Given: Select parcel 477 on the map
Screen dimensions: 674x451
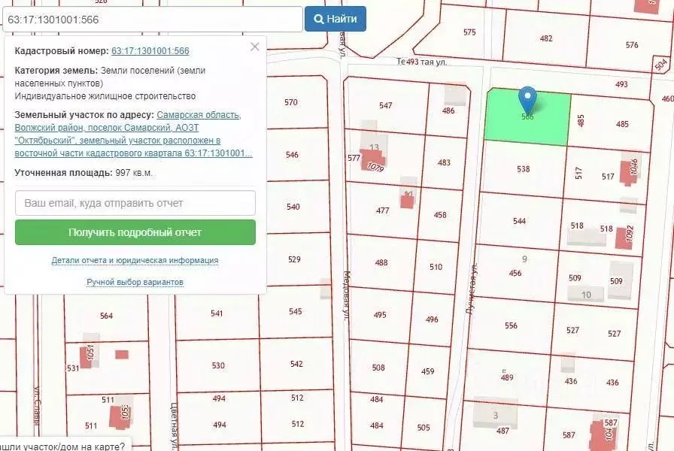Looking at the screenshot, I should coord(383,211).
